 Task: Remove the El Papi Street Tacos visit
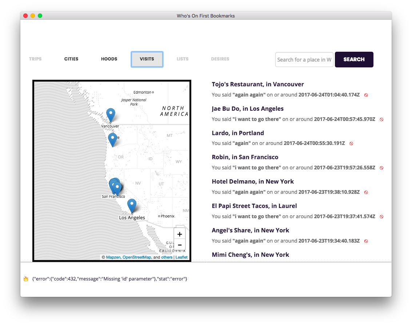coord(381,217)
